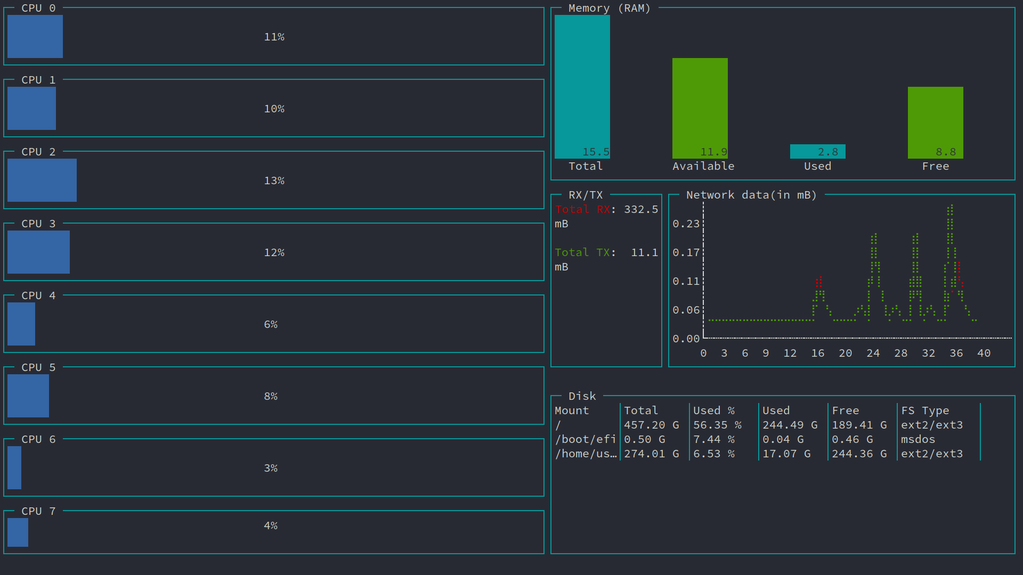Click the 457.20 G total value

coord(651,425)
